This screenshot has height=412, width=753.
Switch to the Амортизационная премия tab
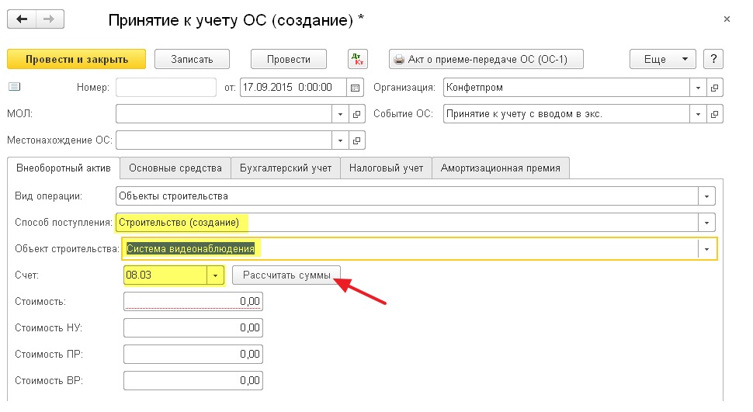click(501, 168)
